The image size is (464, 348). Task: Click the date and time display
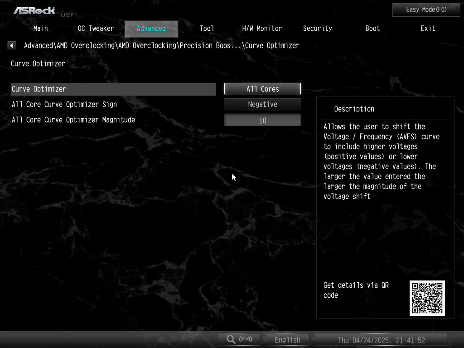381,340
